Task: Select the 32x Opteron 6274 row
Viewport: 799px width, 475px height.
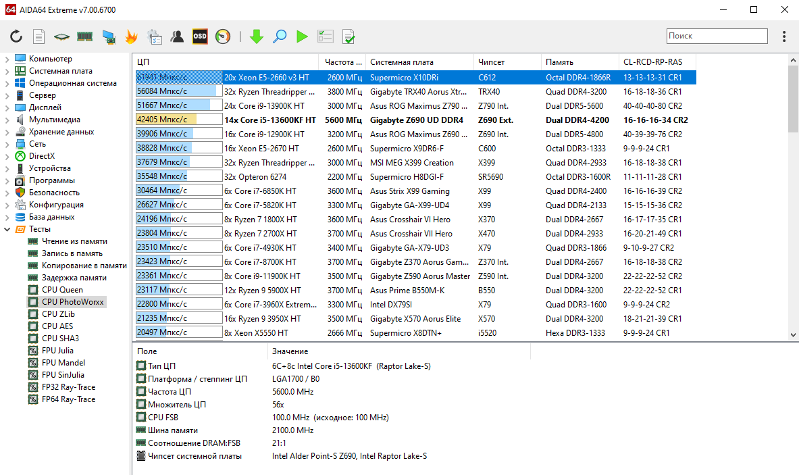Action: (x=415, y=177)
